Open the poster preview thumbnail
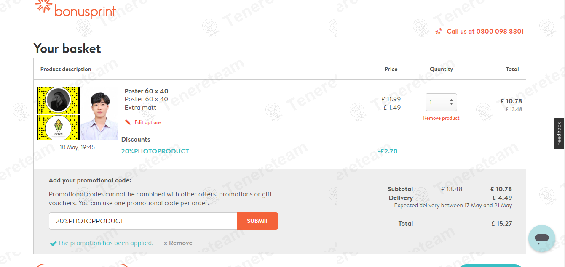The image size is (565, 267). (x=78, y=114)
